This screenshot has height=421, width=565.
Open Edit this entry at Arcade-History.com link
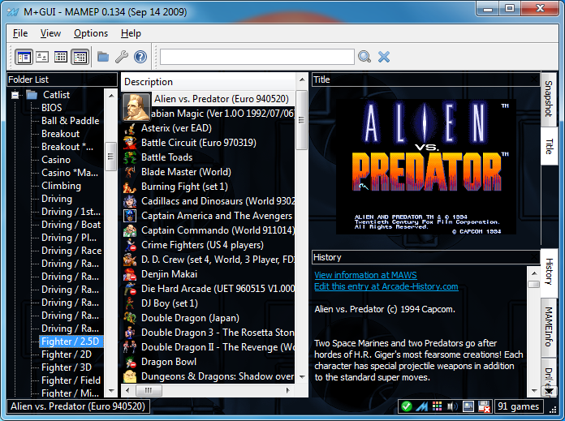[386, 286]
